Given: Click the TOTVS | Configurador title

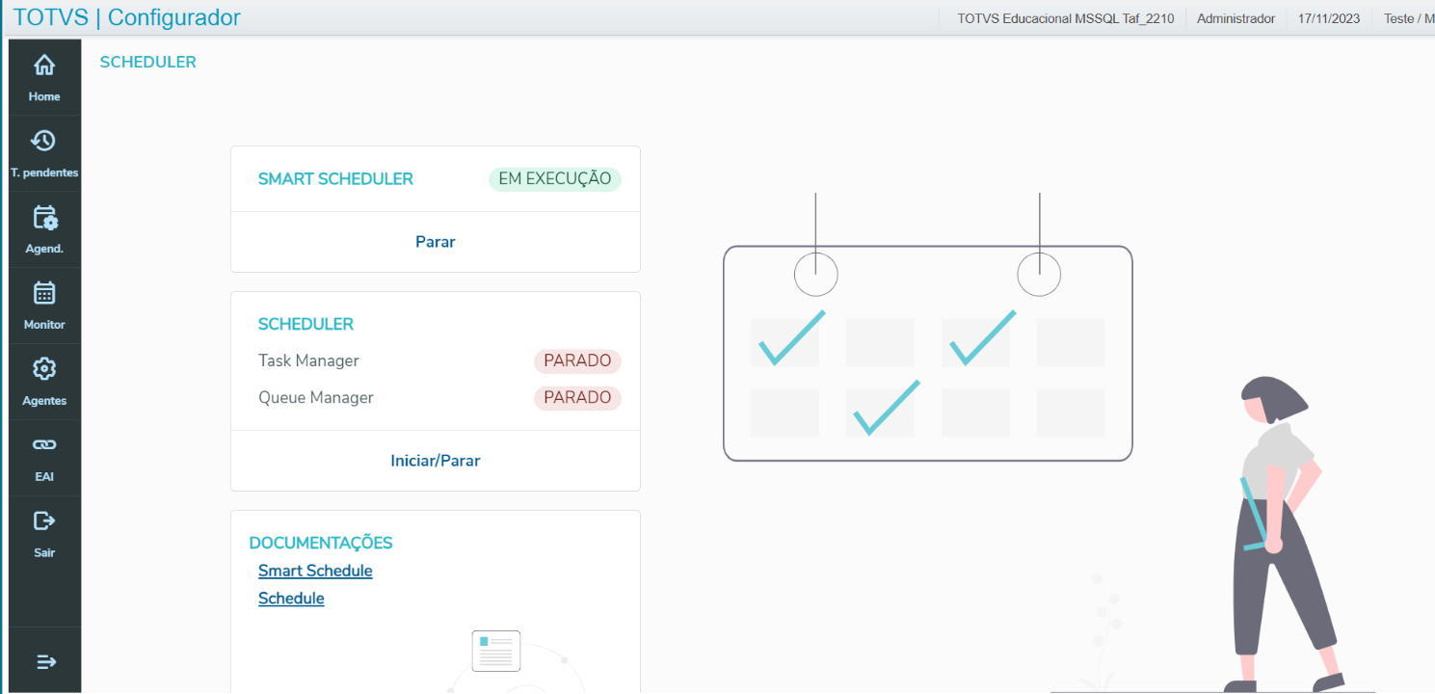Looking at the screenshot, I should tap(127, 17).
